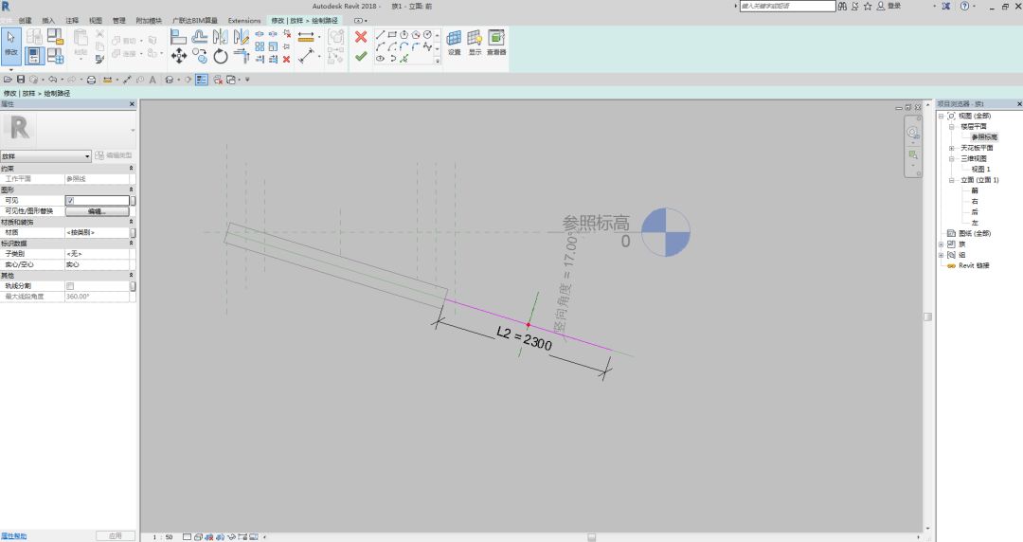
Task: Open the Extensions ribbon tab
Action: 244,20
